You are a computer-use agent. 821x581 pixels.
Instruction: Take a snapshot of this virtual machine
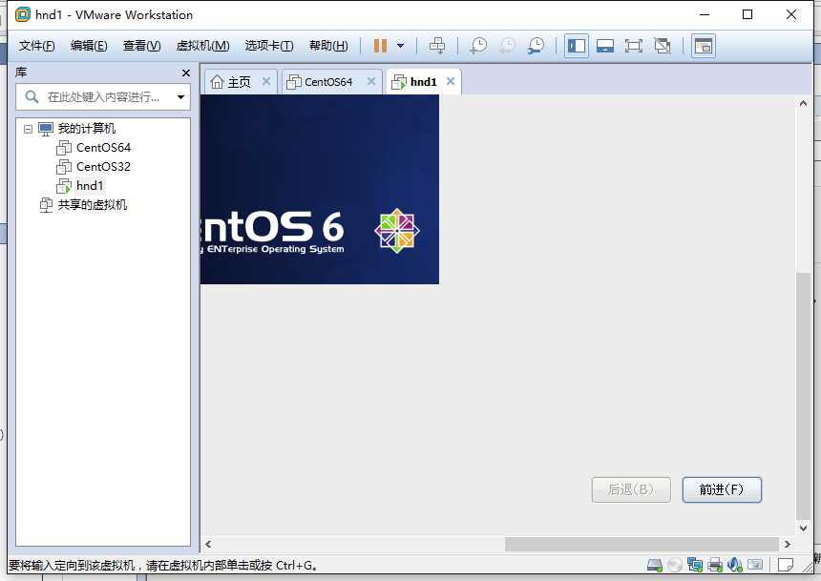point(477,46)
